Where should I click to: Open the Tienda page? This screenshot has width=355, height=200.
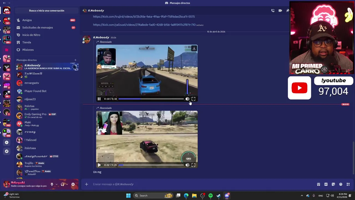coord(47,42)
